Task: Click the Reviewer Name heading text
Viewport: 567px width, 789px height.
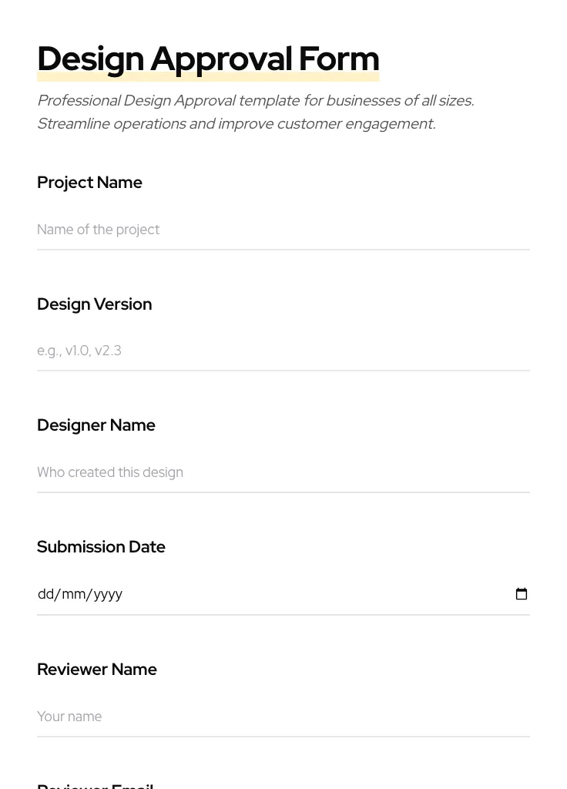Action: pyautogui.click(x=97, y=670)
